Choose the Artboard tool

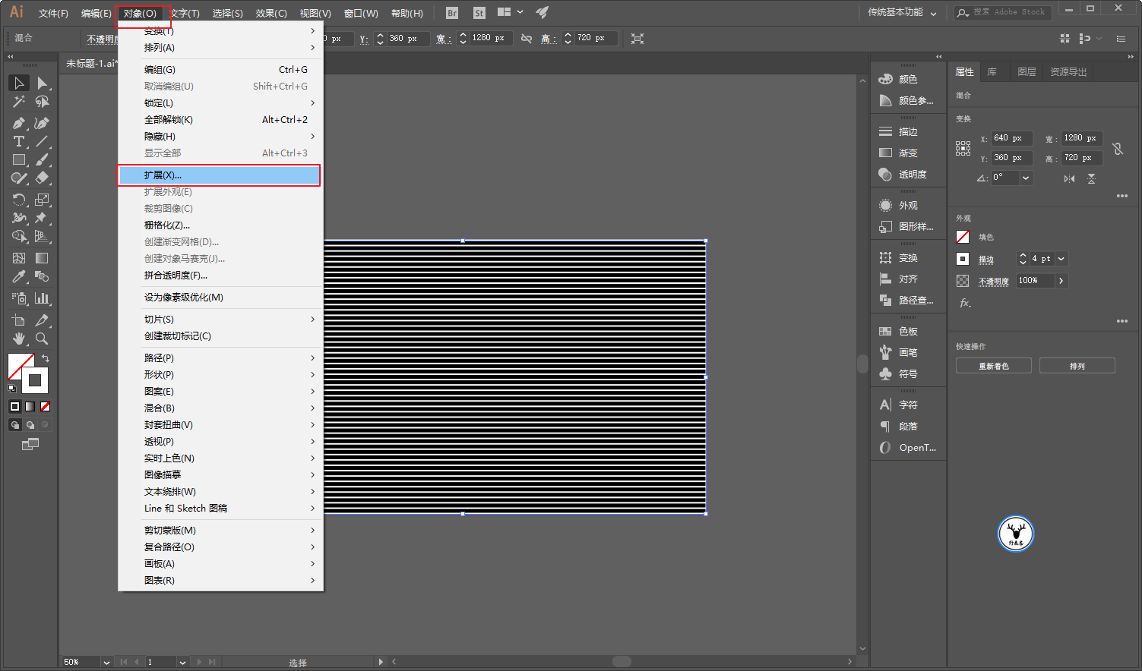(19, 320)
